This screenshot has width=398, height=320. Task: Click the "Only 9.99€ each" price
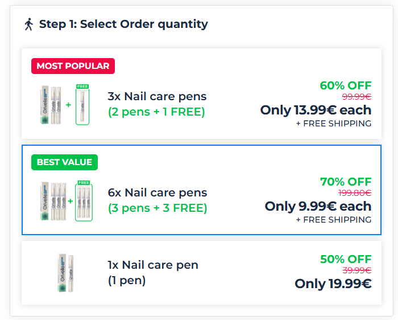tap(318, 206)
